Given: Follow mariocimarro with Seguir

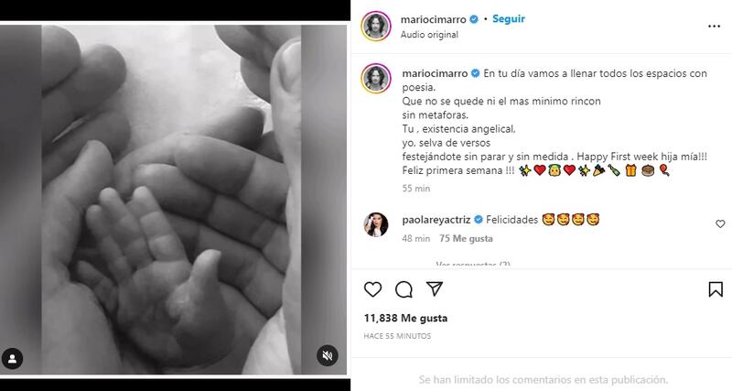Looking at the screenshot, I should click(x=509, y=18).
